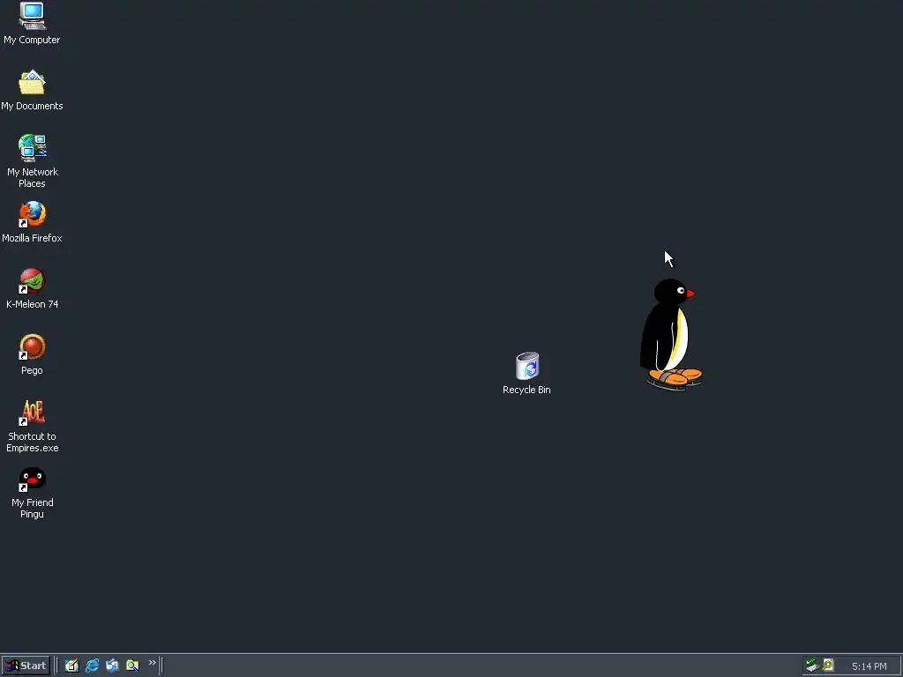This screenshot has height=677, width=903.
Task: Open the Start menu
Action: coord(26,666)
